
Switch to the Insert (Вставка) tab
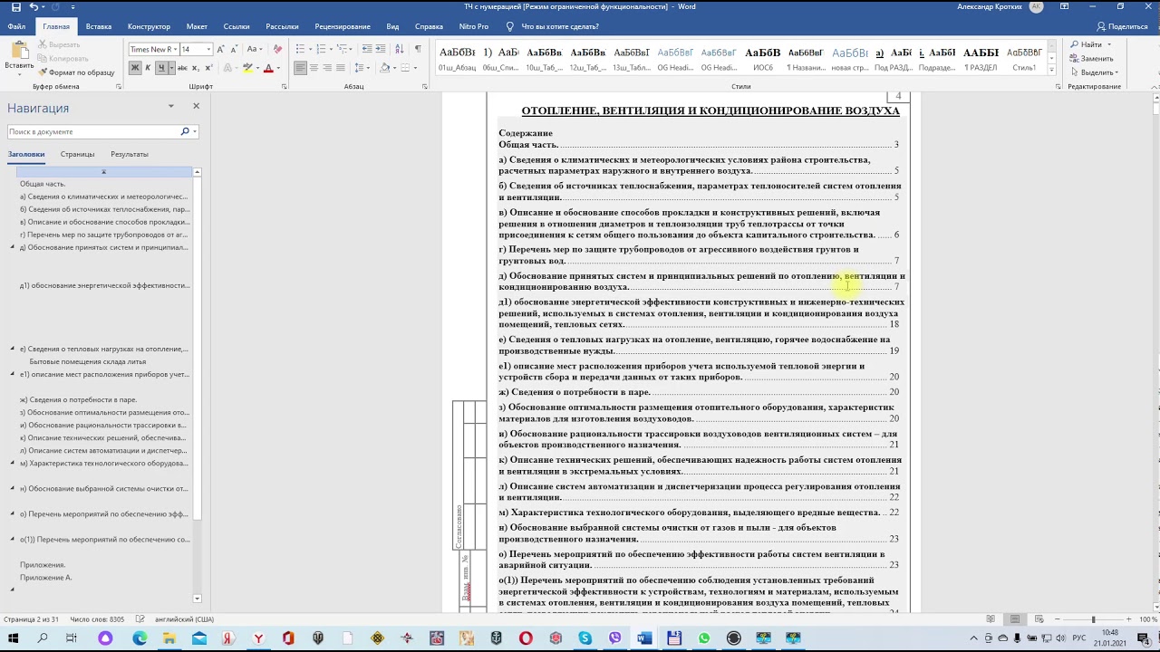[x=99, y=26]
